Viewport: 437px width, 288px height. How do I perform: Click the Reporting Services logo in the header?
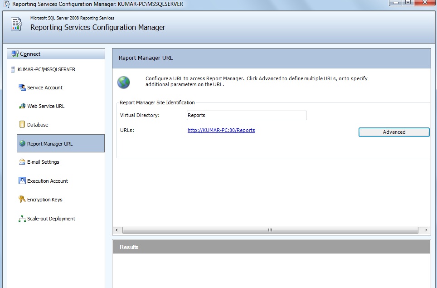tap(15, 24)
